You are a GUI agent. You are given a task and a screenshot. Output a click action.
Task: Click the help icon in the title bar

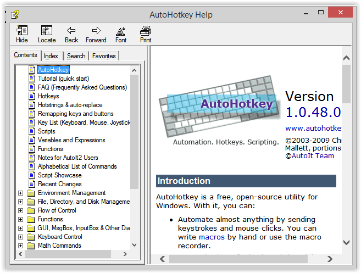(15, 14)
